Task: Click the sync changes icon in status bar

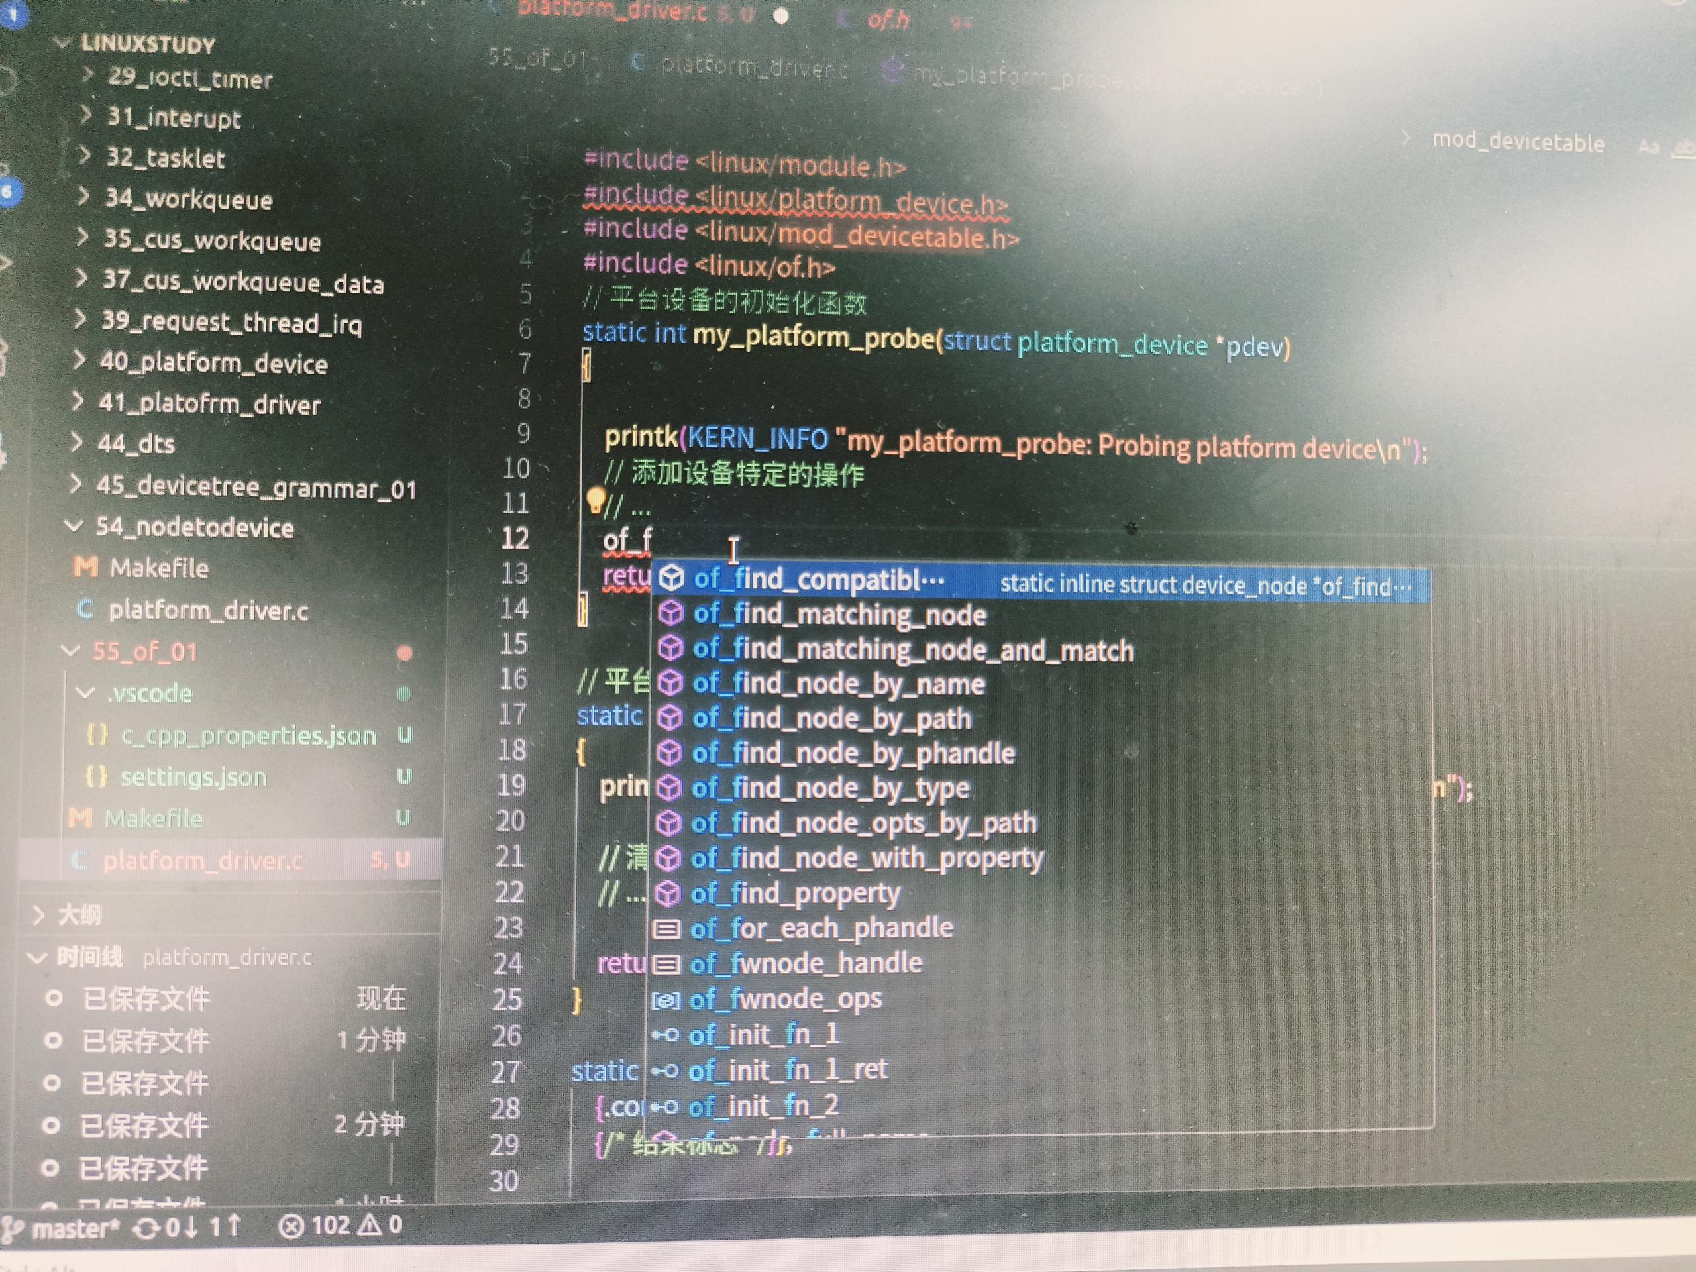Action: (146, 1229)
